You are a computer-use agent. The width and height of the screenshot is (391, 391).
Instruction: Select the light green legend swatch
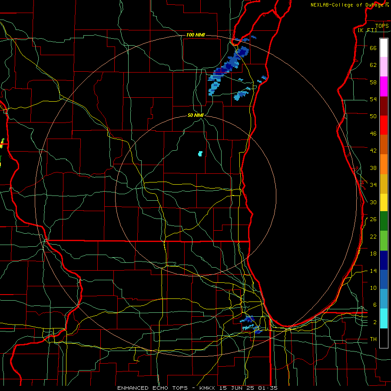[384, 241]
